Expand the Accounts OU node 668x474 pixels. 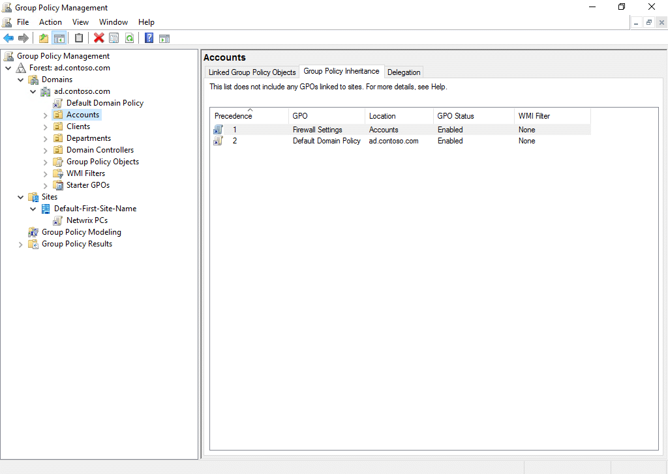[45, 115]
